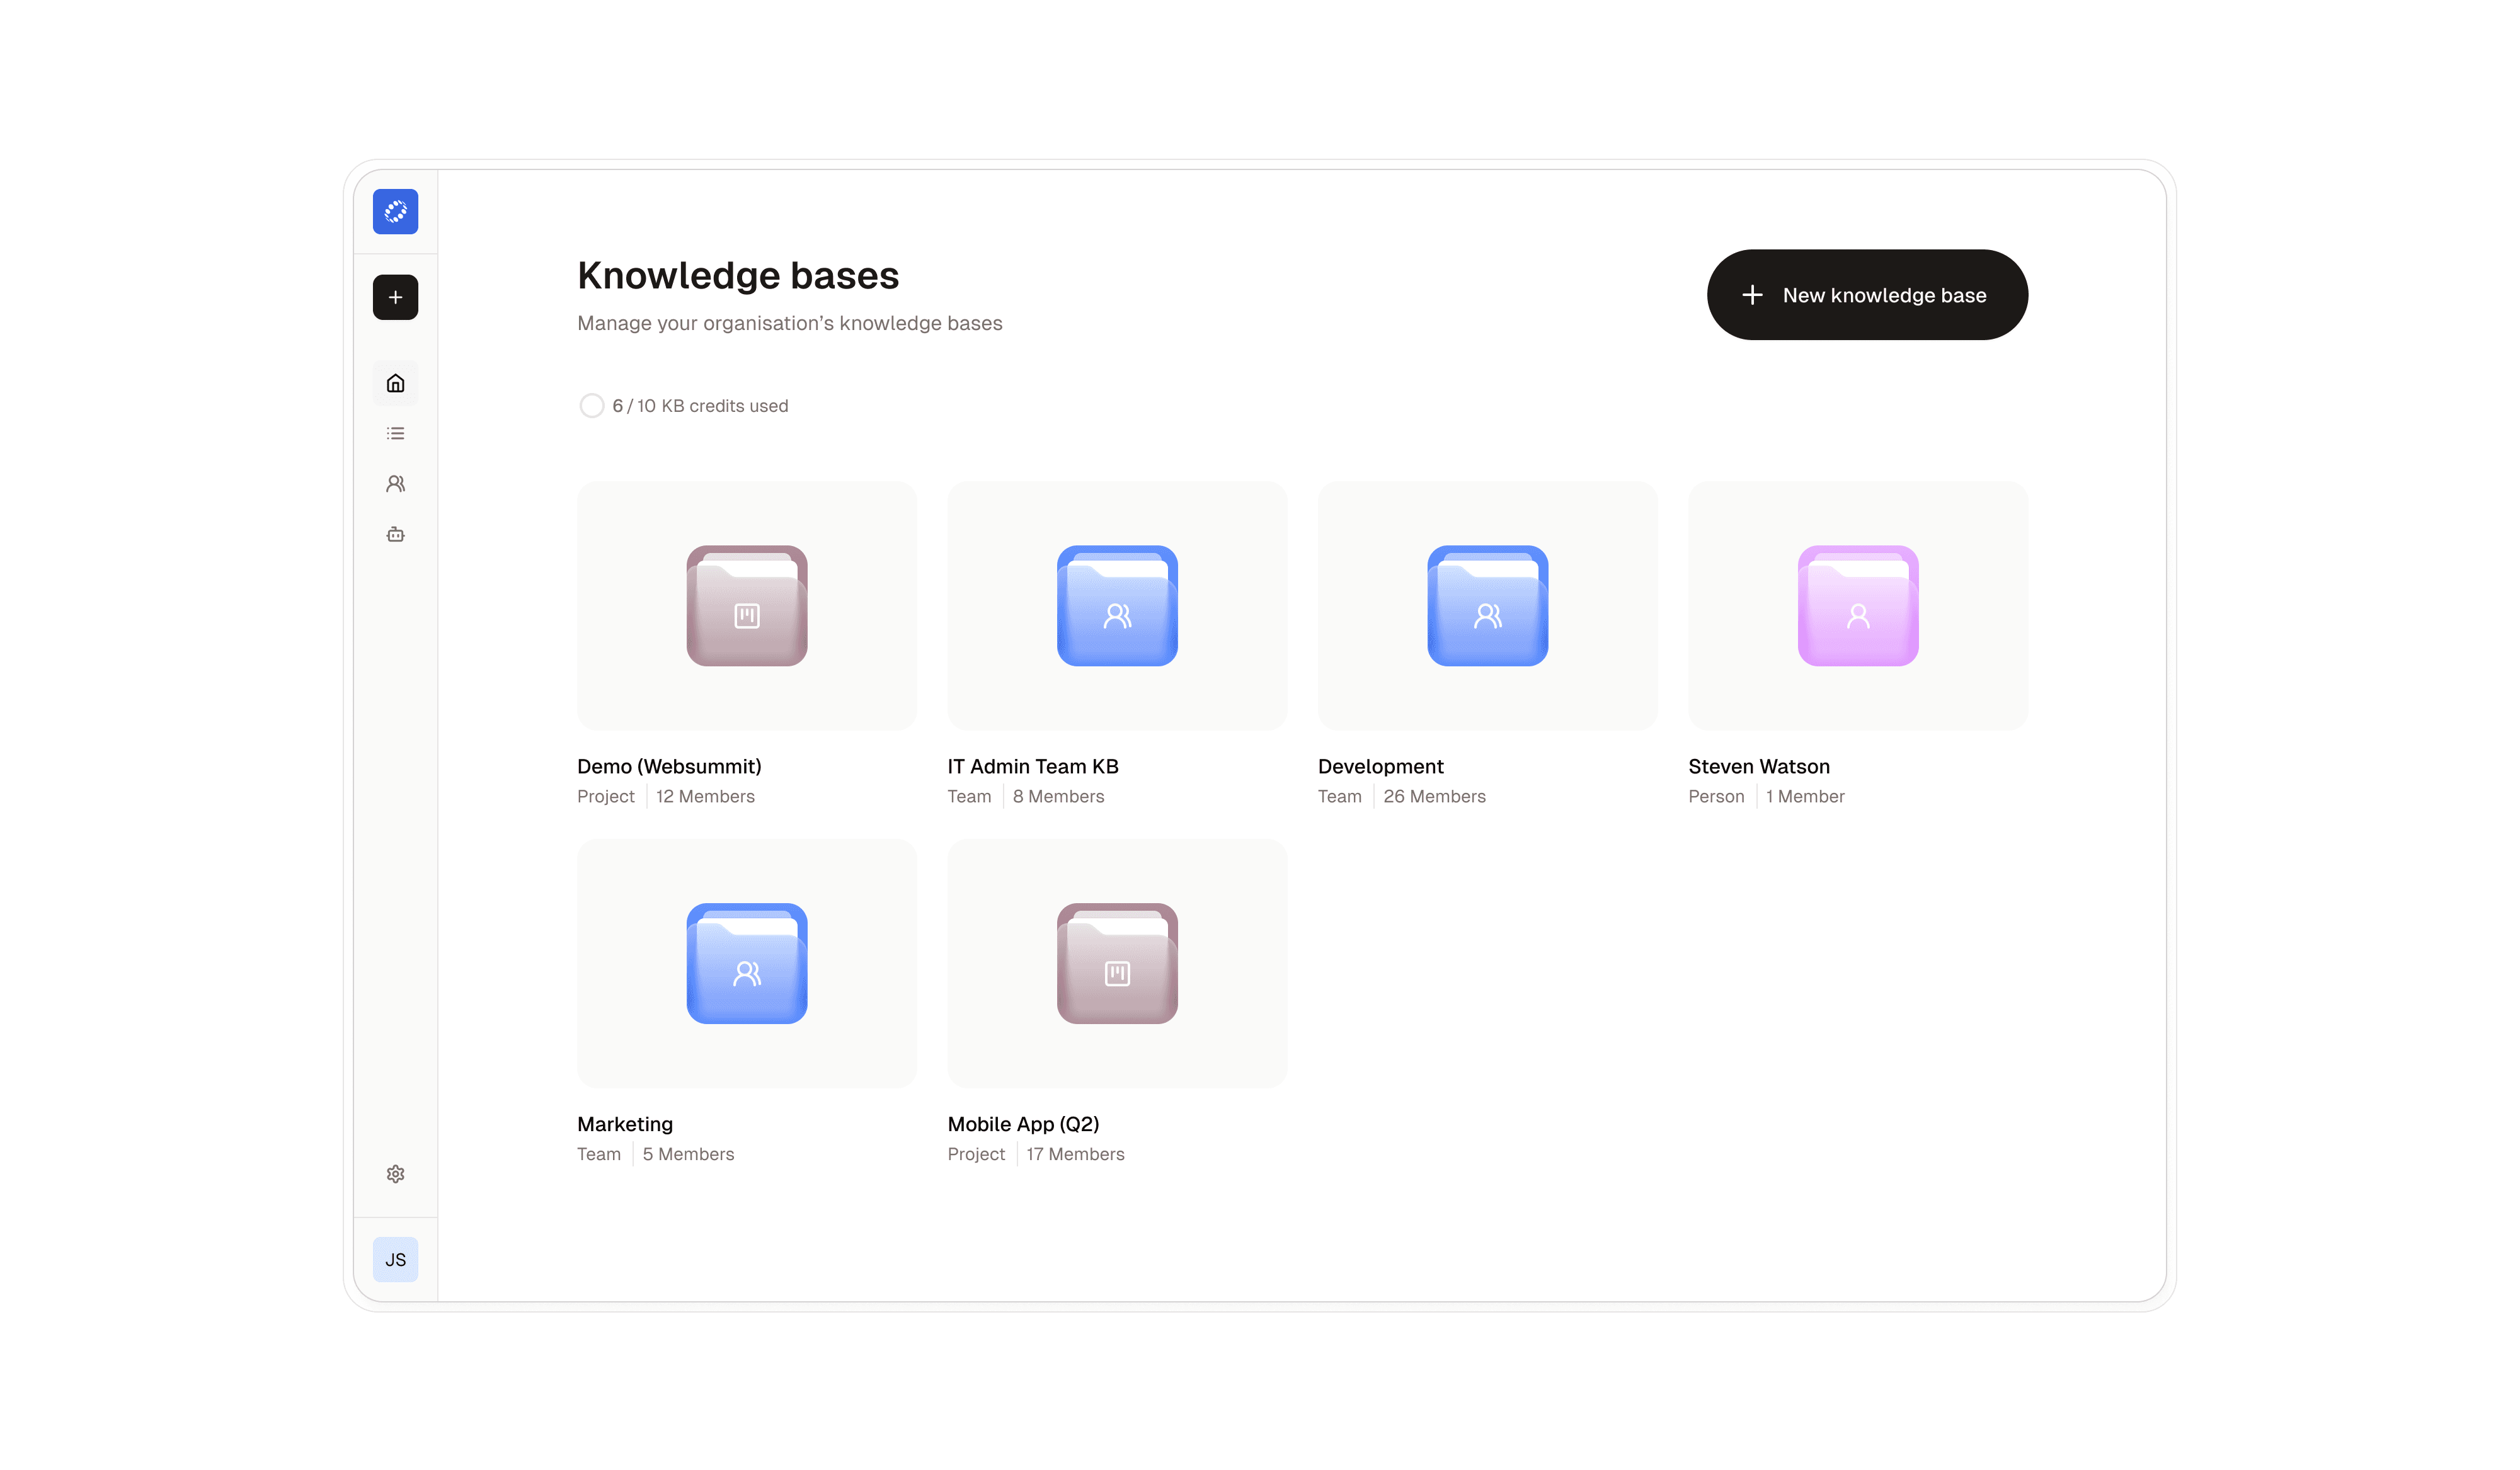2520x1470 pixels.
Task: Open the members people icon in sidebar
Action: pyautogui.click(x=395, y=484)
